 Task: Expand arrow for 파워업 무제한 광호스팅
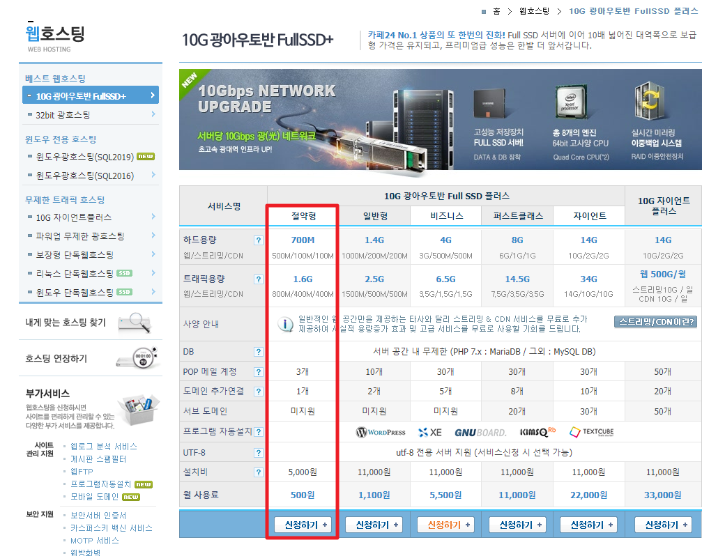(x=153, y=235)
